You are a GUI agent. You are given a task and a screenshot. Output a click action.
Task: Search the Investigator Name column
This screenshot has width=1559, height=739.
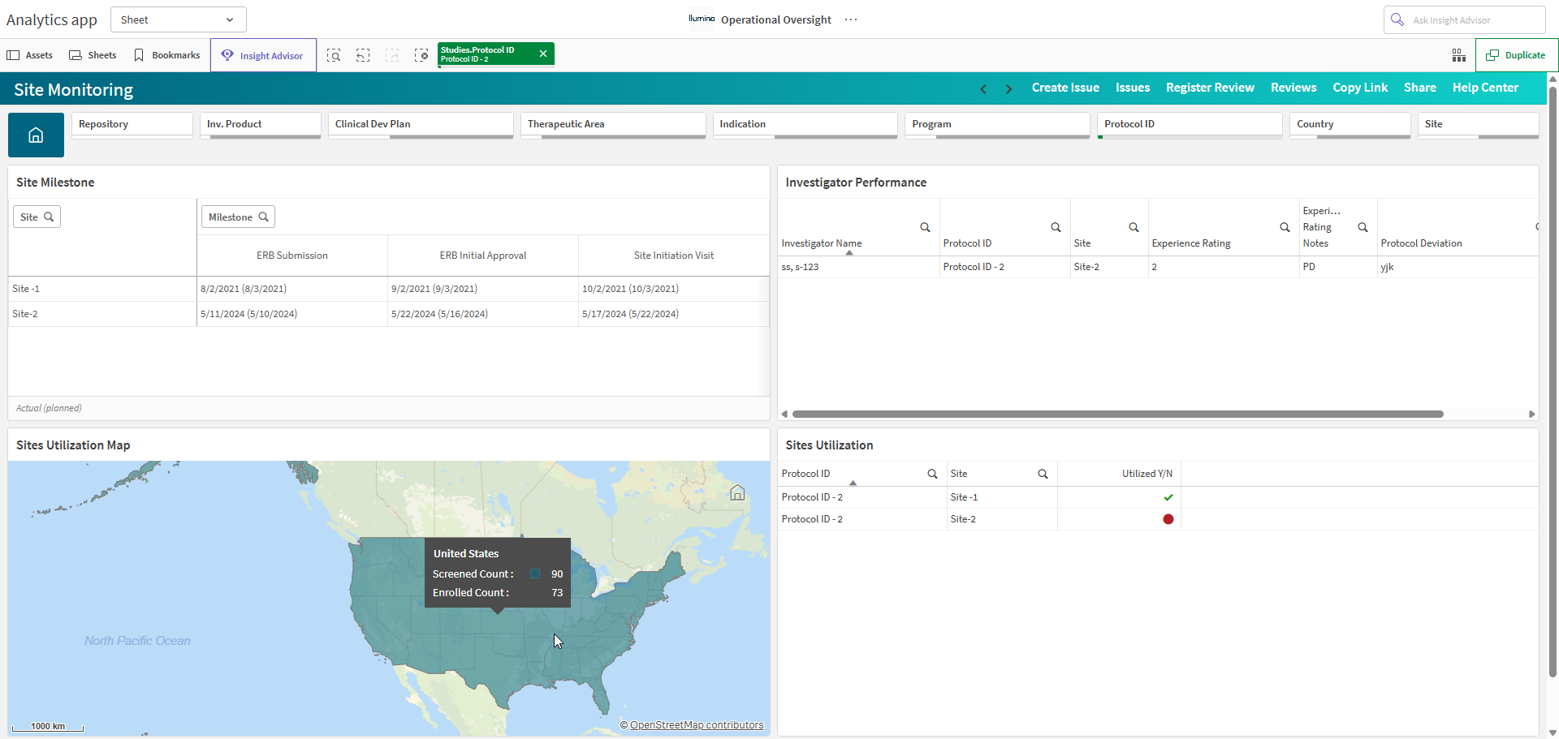coord(925,227)
